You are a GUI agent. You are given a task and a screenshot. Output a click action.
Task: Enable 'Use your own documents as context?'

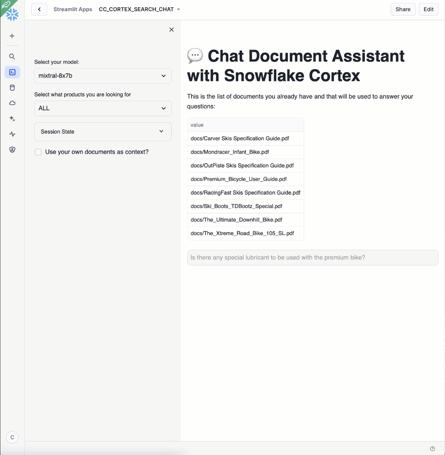pos(38,152)
